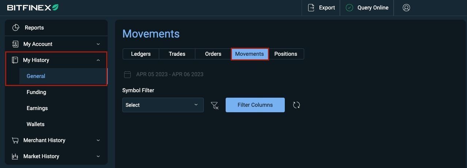The height and width of the screenshot is (168, 467).
Task: Click the Market History candlestick icon
Action: pyautogui.click(x=15, y=156)
